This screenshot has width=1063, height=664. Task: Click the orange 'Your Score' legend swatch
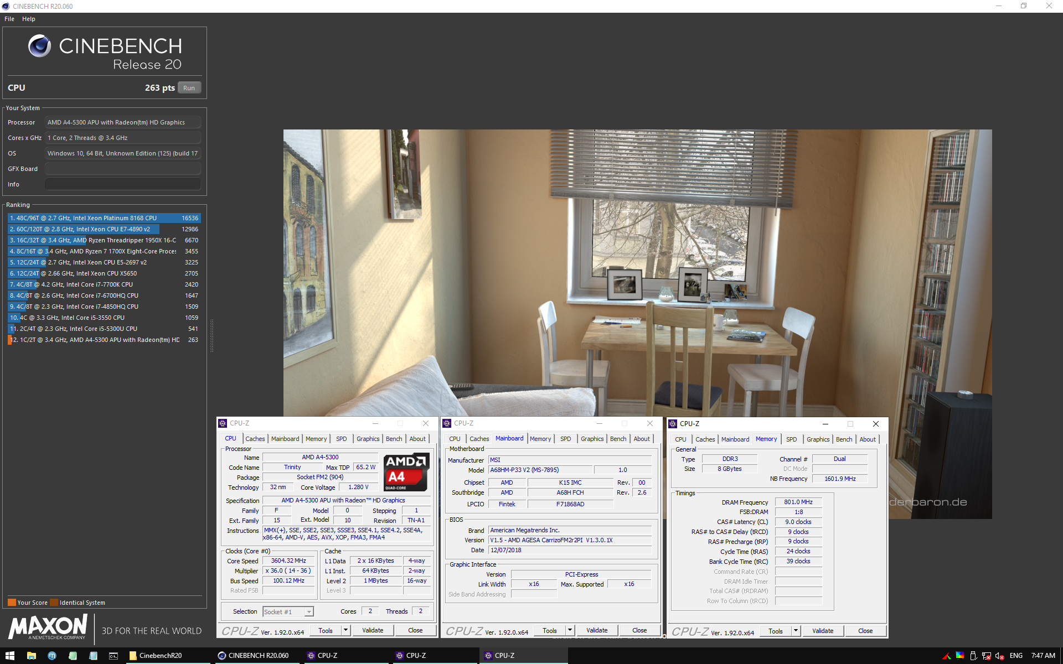12,603
